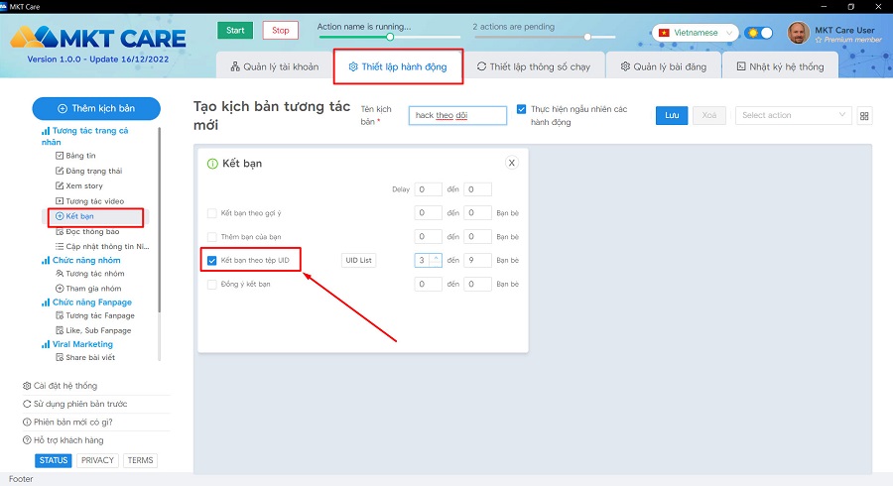This screenshot has height=486, width=893.
Task: Switch to Quản lý tài khoản tab
Action: pos(272,66)
